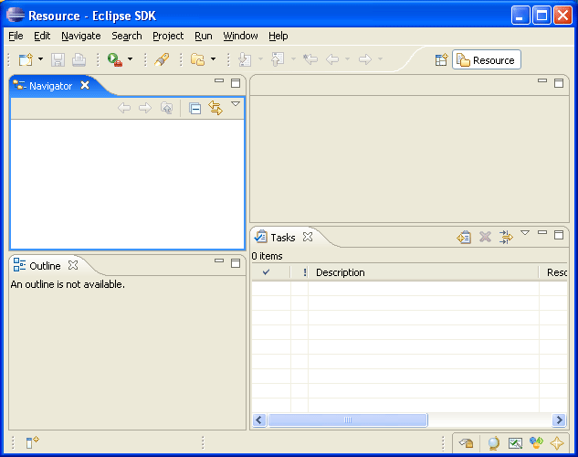Open the Forward history dropdown arrow
578x457 pixels.
(380, 59)
